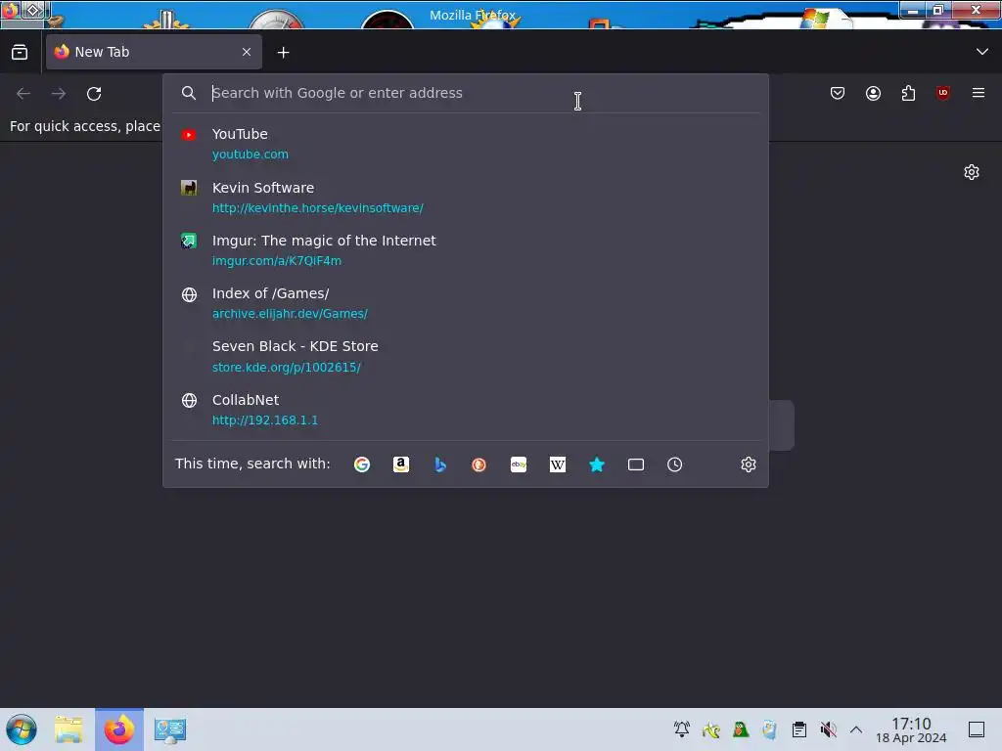Open the Firefox View tab list icon

coord(20,52)
